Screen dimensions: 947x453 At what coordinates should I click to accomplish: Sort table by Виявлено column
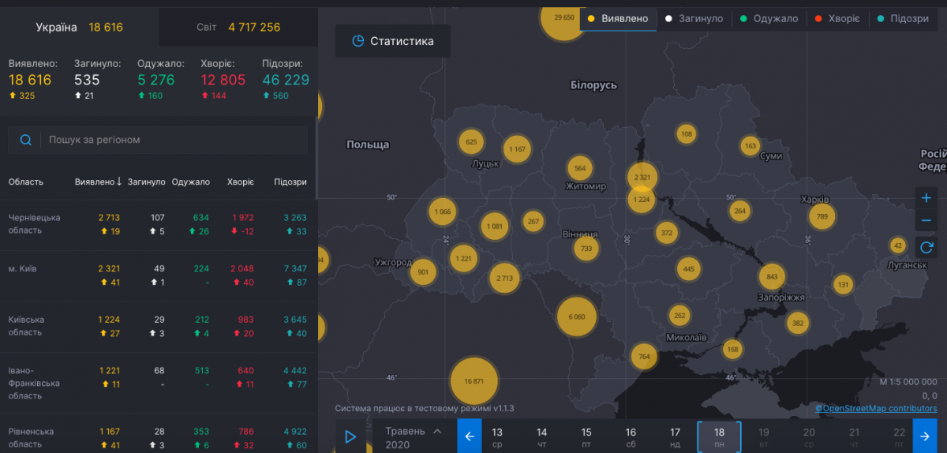click(98, 182)
